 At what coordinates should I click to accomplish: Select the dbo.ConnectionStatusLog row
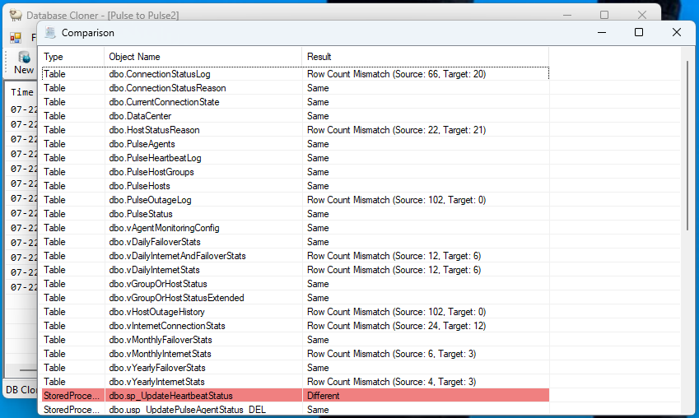pos(295,74)
